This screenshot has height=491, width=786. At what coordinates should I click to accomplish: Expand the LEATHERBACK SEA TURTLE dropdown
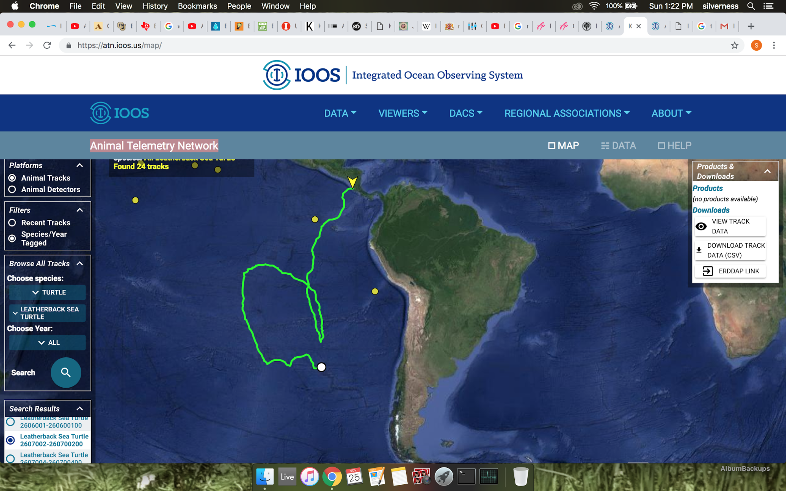tap(48, 313)
